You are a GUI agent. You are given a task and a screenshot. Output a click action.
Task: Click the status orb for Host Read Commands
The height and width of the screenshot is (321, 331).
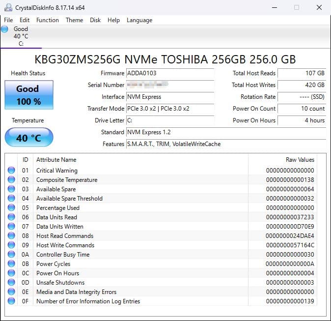(11, 235)
